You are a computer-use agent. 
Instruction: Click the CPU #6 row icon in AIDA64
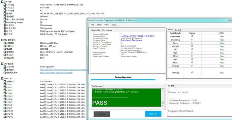[x=5, y=99]
